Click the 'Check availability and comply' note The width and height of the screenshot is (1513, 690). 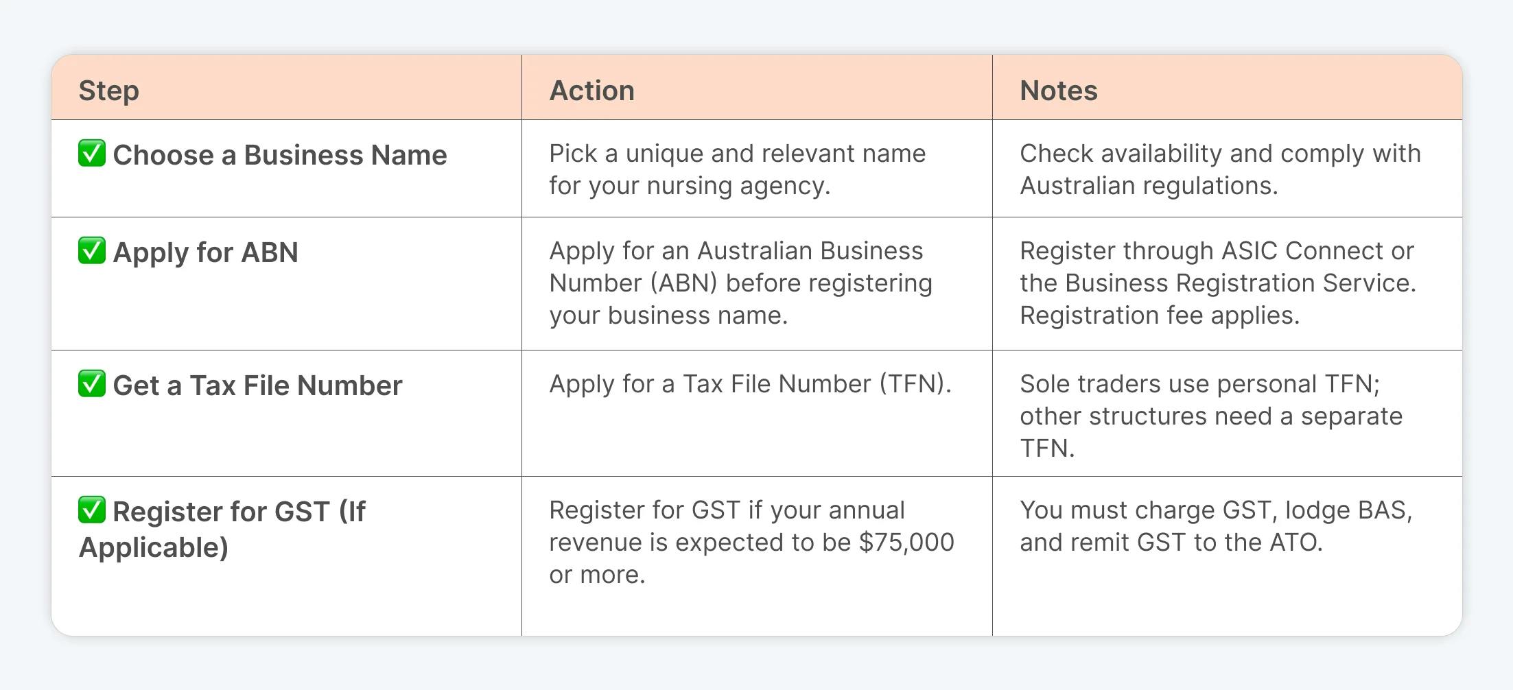[x=1220, y=169]
